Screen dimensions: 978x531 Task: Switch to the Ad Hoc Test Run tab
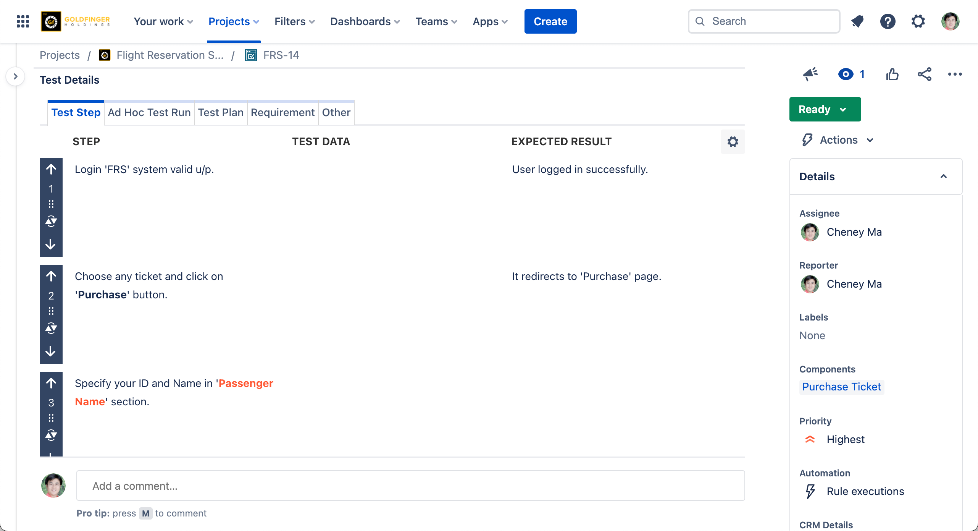[x=149, y=113]
